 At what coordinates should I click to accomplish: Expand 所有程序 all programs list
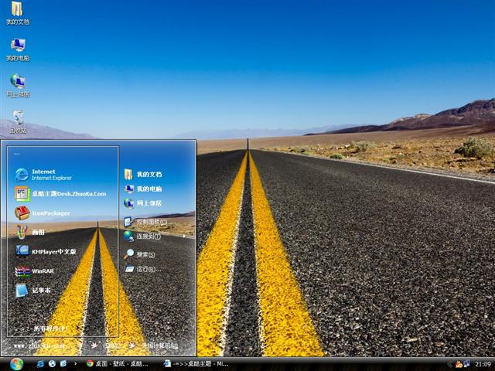50,328
